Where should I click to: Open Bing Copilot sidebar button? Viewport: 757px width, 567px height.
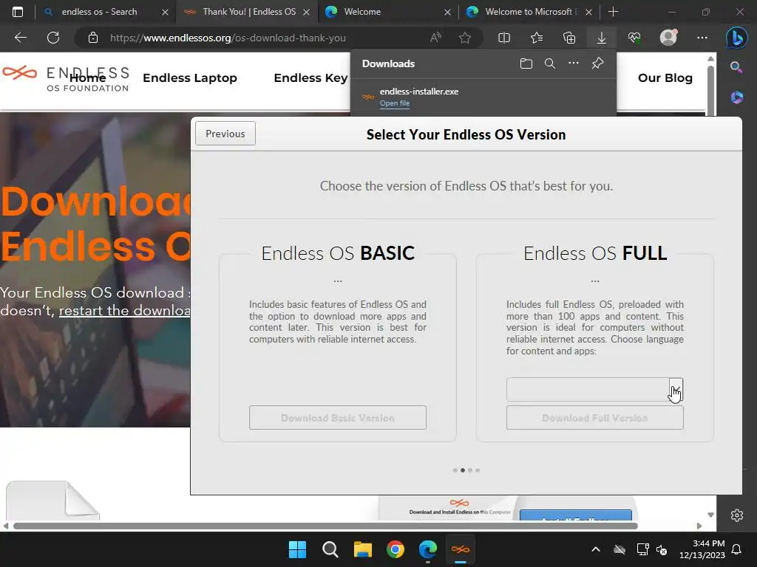736,38
